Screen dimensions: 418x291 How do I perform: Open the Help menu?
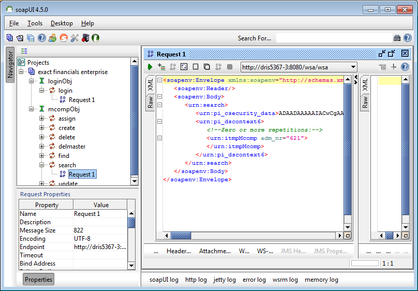[87, 23]
